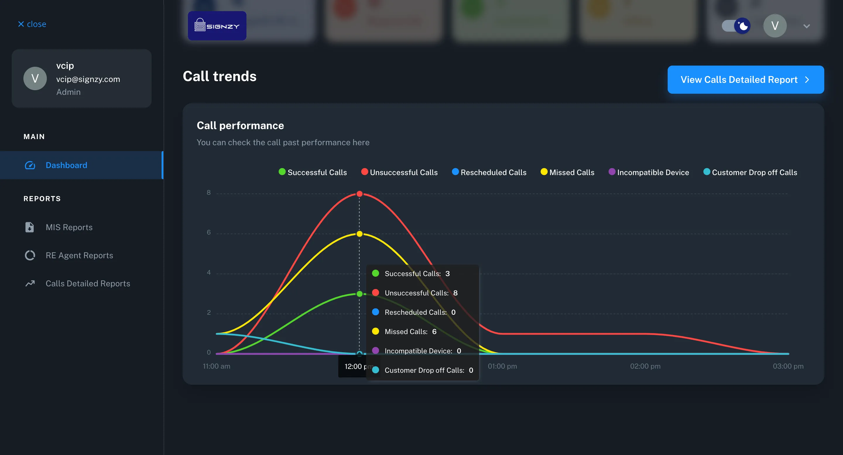Click the RE Agent Reports circular icon
The height and width of the screenshot is (455, 843).
coord(30,255)
